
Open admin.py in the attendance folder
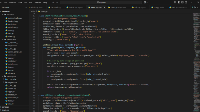click(14, 55)
